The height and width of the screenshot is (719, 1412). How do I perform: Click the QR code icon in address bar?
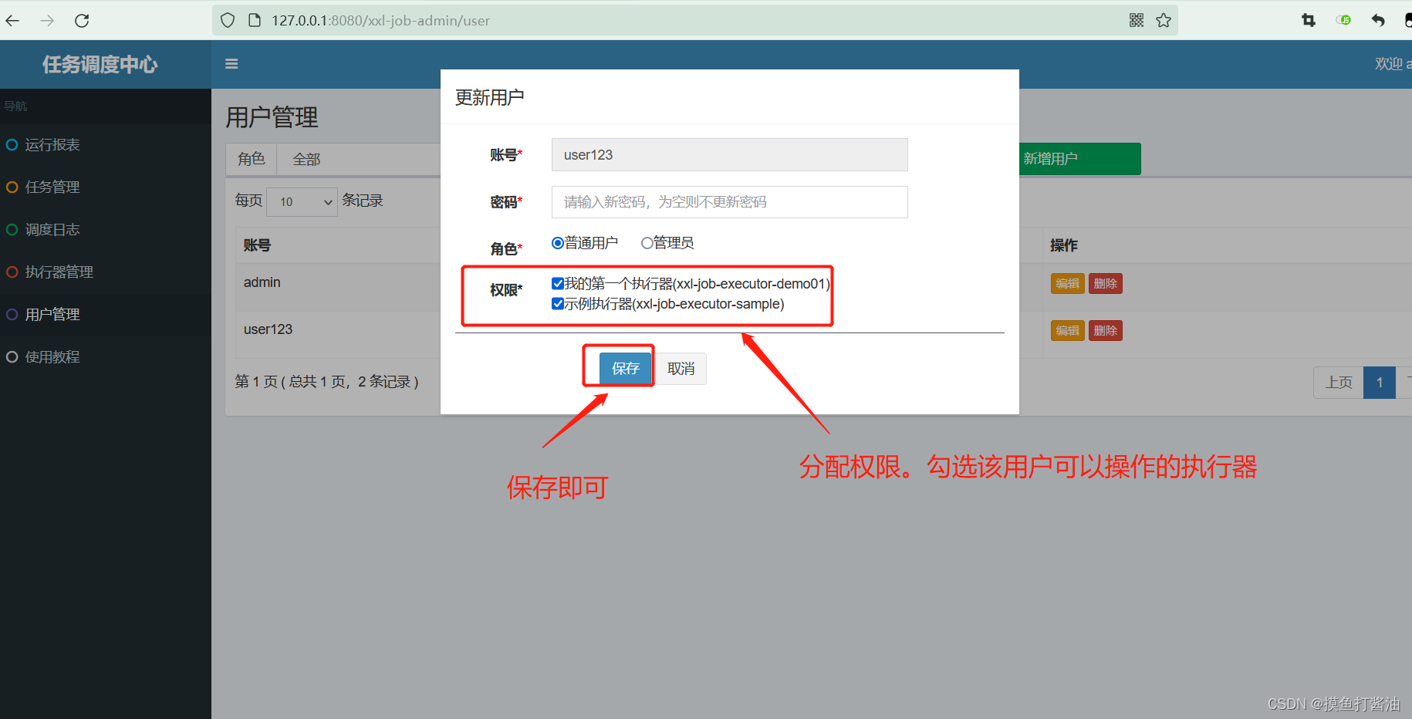[1137, 20]
